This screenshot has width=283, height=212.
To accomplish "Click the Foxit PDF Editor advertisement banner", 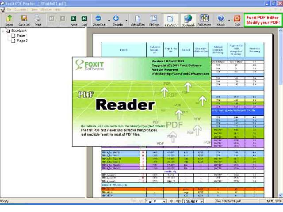I will 263,20.
